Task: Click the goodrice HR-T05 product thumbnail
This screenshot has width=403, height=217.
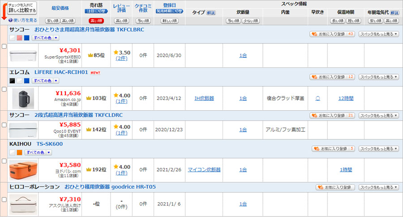Action: point(23,204)
